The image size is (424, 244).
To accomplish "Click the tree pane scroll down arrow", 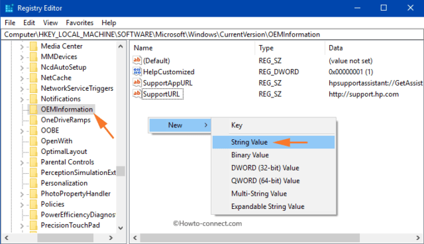I will tap(121, 228).
